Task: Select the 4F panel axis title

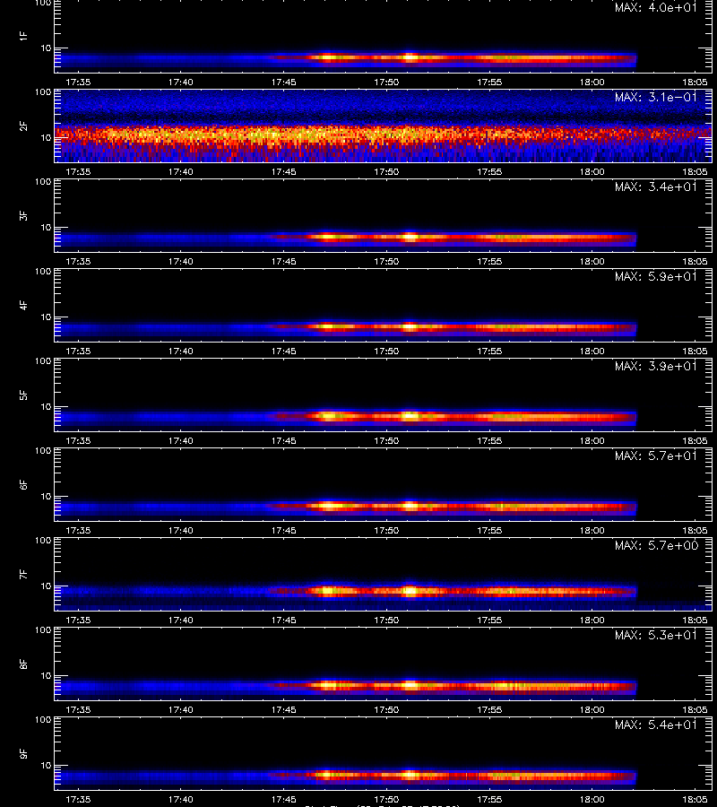Action: pyautogui.click(x=23, y=305)
